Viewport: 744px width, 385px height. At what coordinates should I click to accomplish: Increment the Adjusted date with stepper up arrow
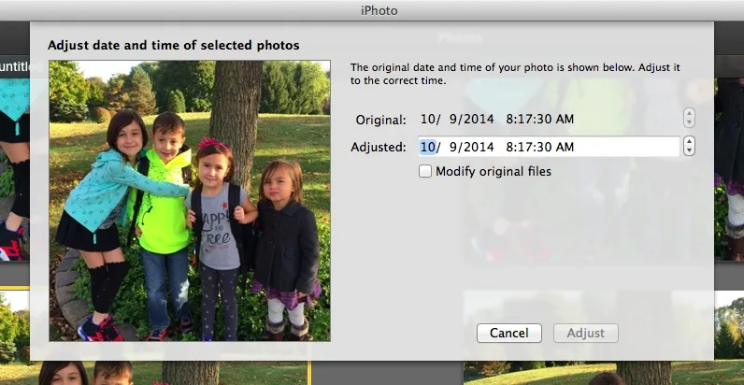689,141
